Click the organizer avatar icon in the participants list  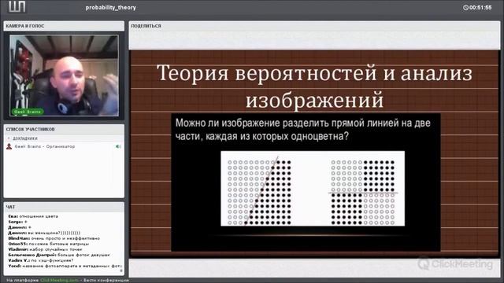[9, 147]
